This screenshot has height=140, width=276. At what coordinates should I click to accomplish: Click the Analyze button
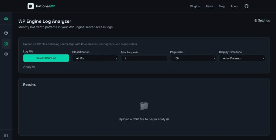pyautogui.click(x=29, y=67)
